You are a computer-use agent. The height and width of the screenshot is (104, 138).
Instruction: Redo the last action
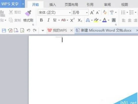(x=35, y=30)
